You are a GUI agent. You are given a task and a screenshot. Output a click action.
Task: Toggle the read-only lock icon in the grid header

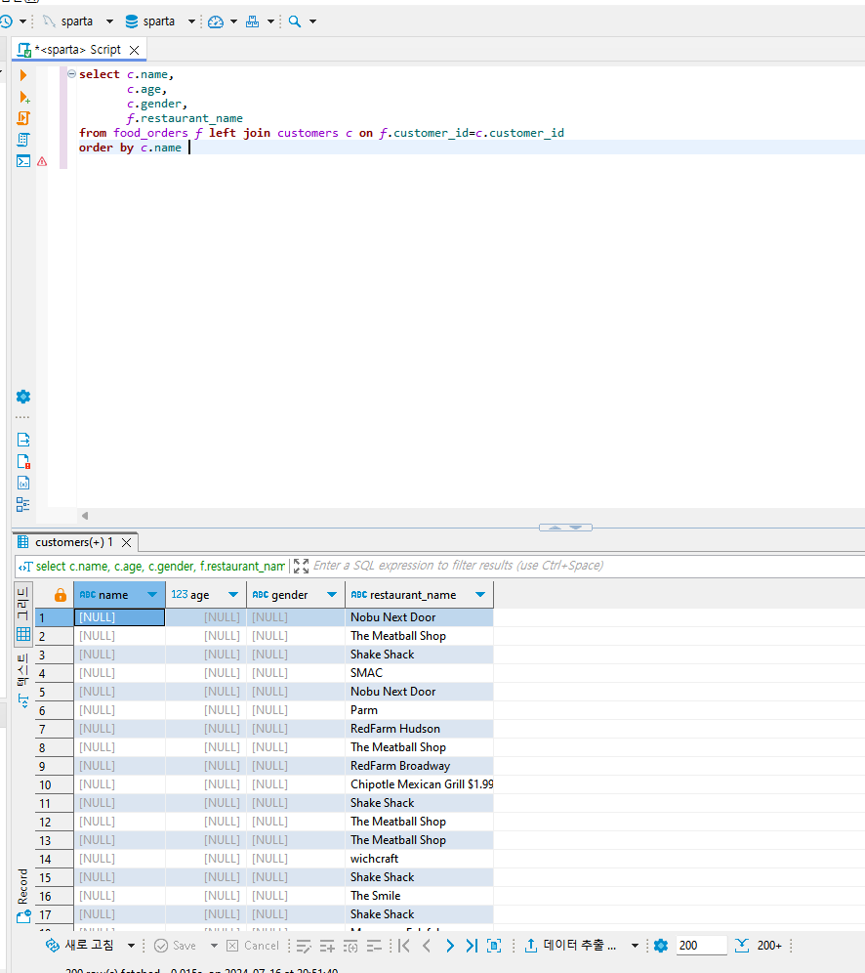click(x=61, y=595)
